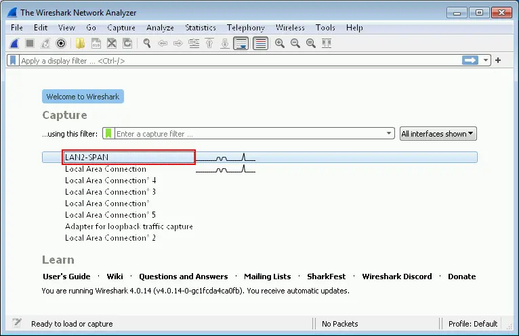The width and height of the screenshot is (519, 336).
Task: Open capture options gear icon
Action: click(x=61, y=43)
